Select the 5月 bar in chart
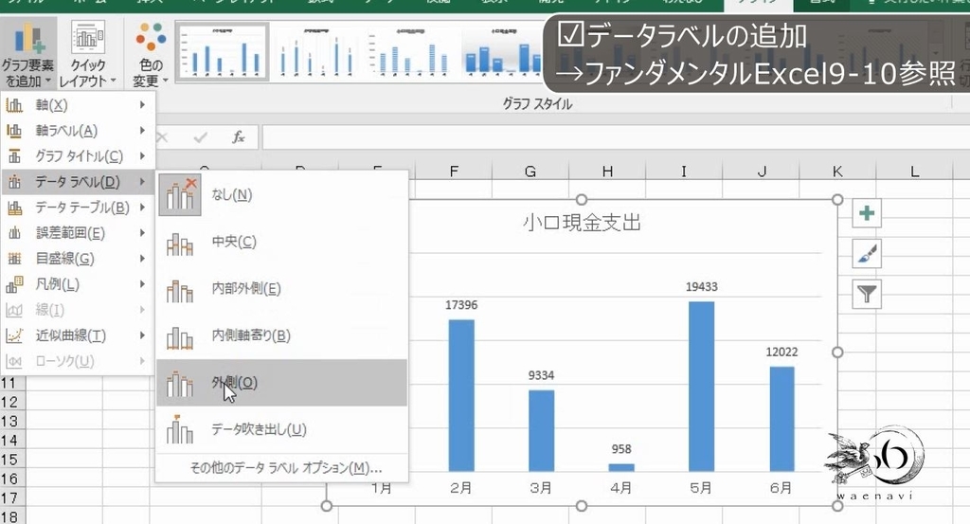This screenshot has width=970, height=524. coord(702,387)
